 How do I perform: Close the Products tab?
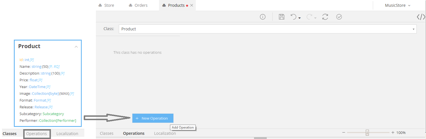(x=192, y=5)
